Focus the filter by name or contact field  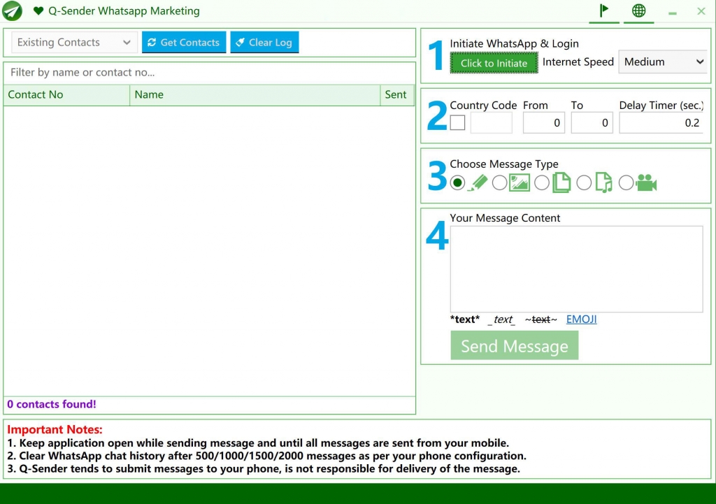pos(210,72)
